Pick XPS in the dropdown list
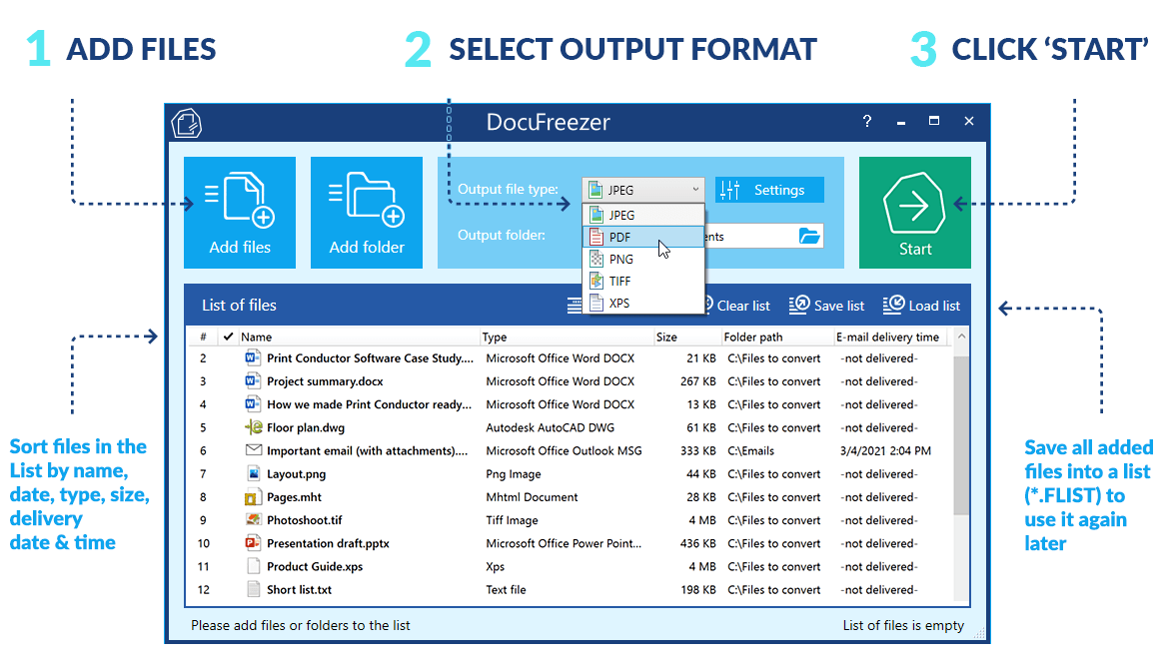 (x=619, y=304)
